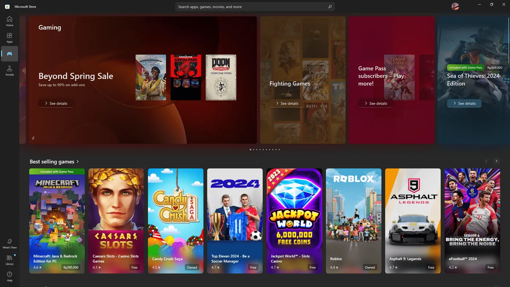Click the 4.2 star rating on eFootball 2024

(453, 267)
